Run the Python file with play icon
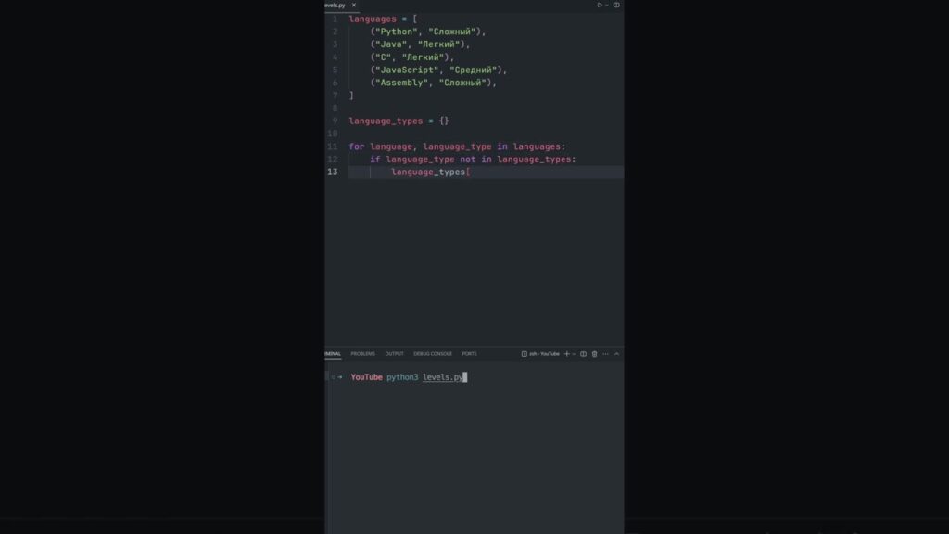The height and width of the screenshot is (534, 949). click(600, 5)
